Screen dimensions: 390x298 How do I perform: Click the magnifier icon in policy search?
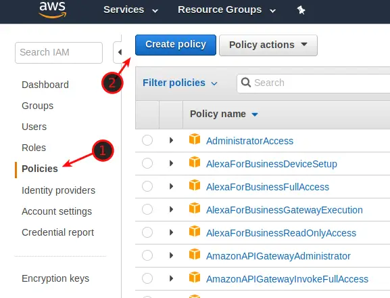click(246, 83)
